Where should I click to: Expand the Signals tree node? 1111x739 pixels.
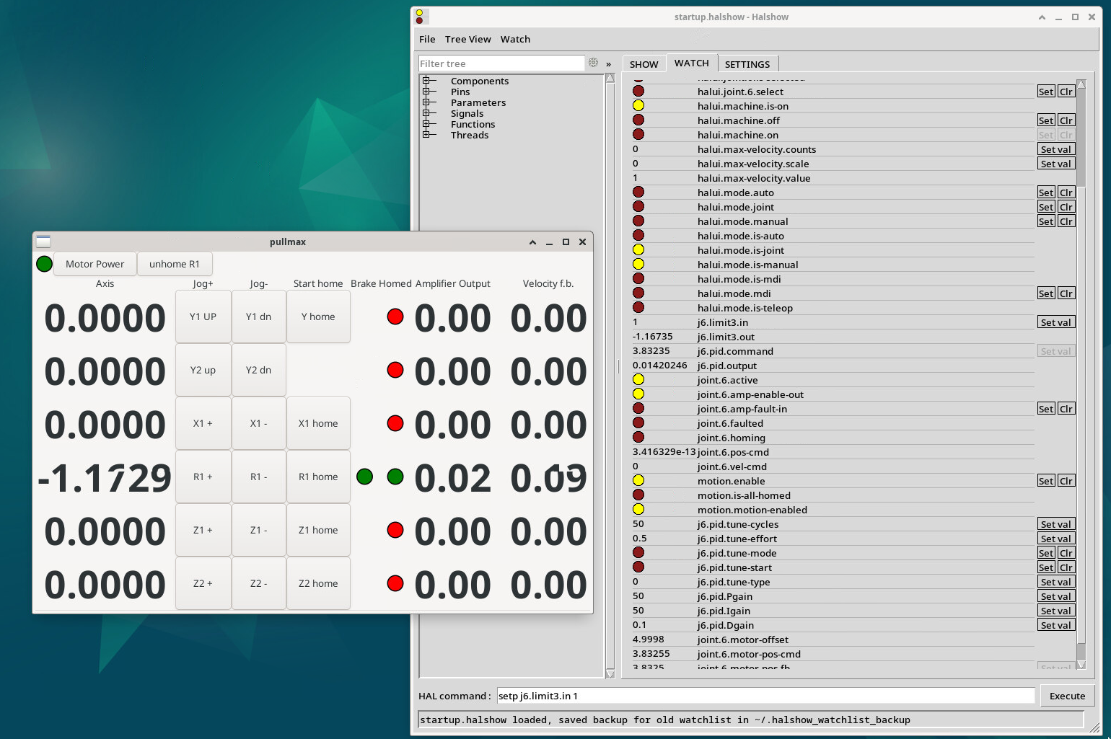(426, 113)
